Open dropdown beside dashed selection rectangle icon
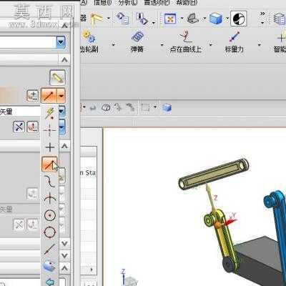The width and height of the screenshot is (286, 286). (x=155, y=107)
